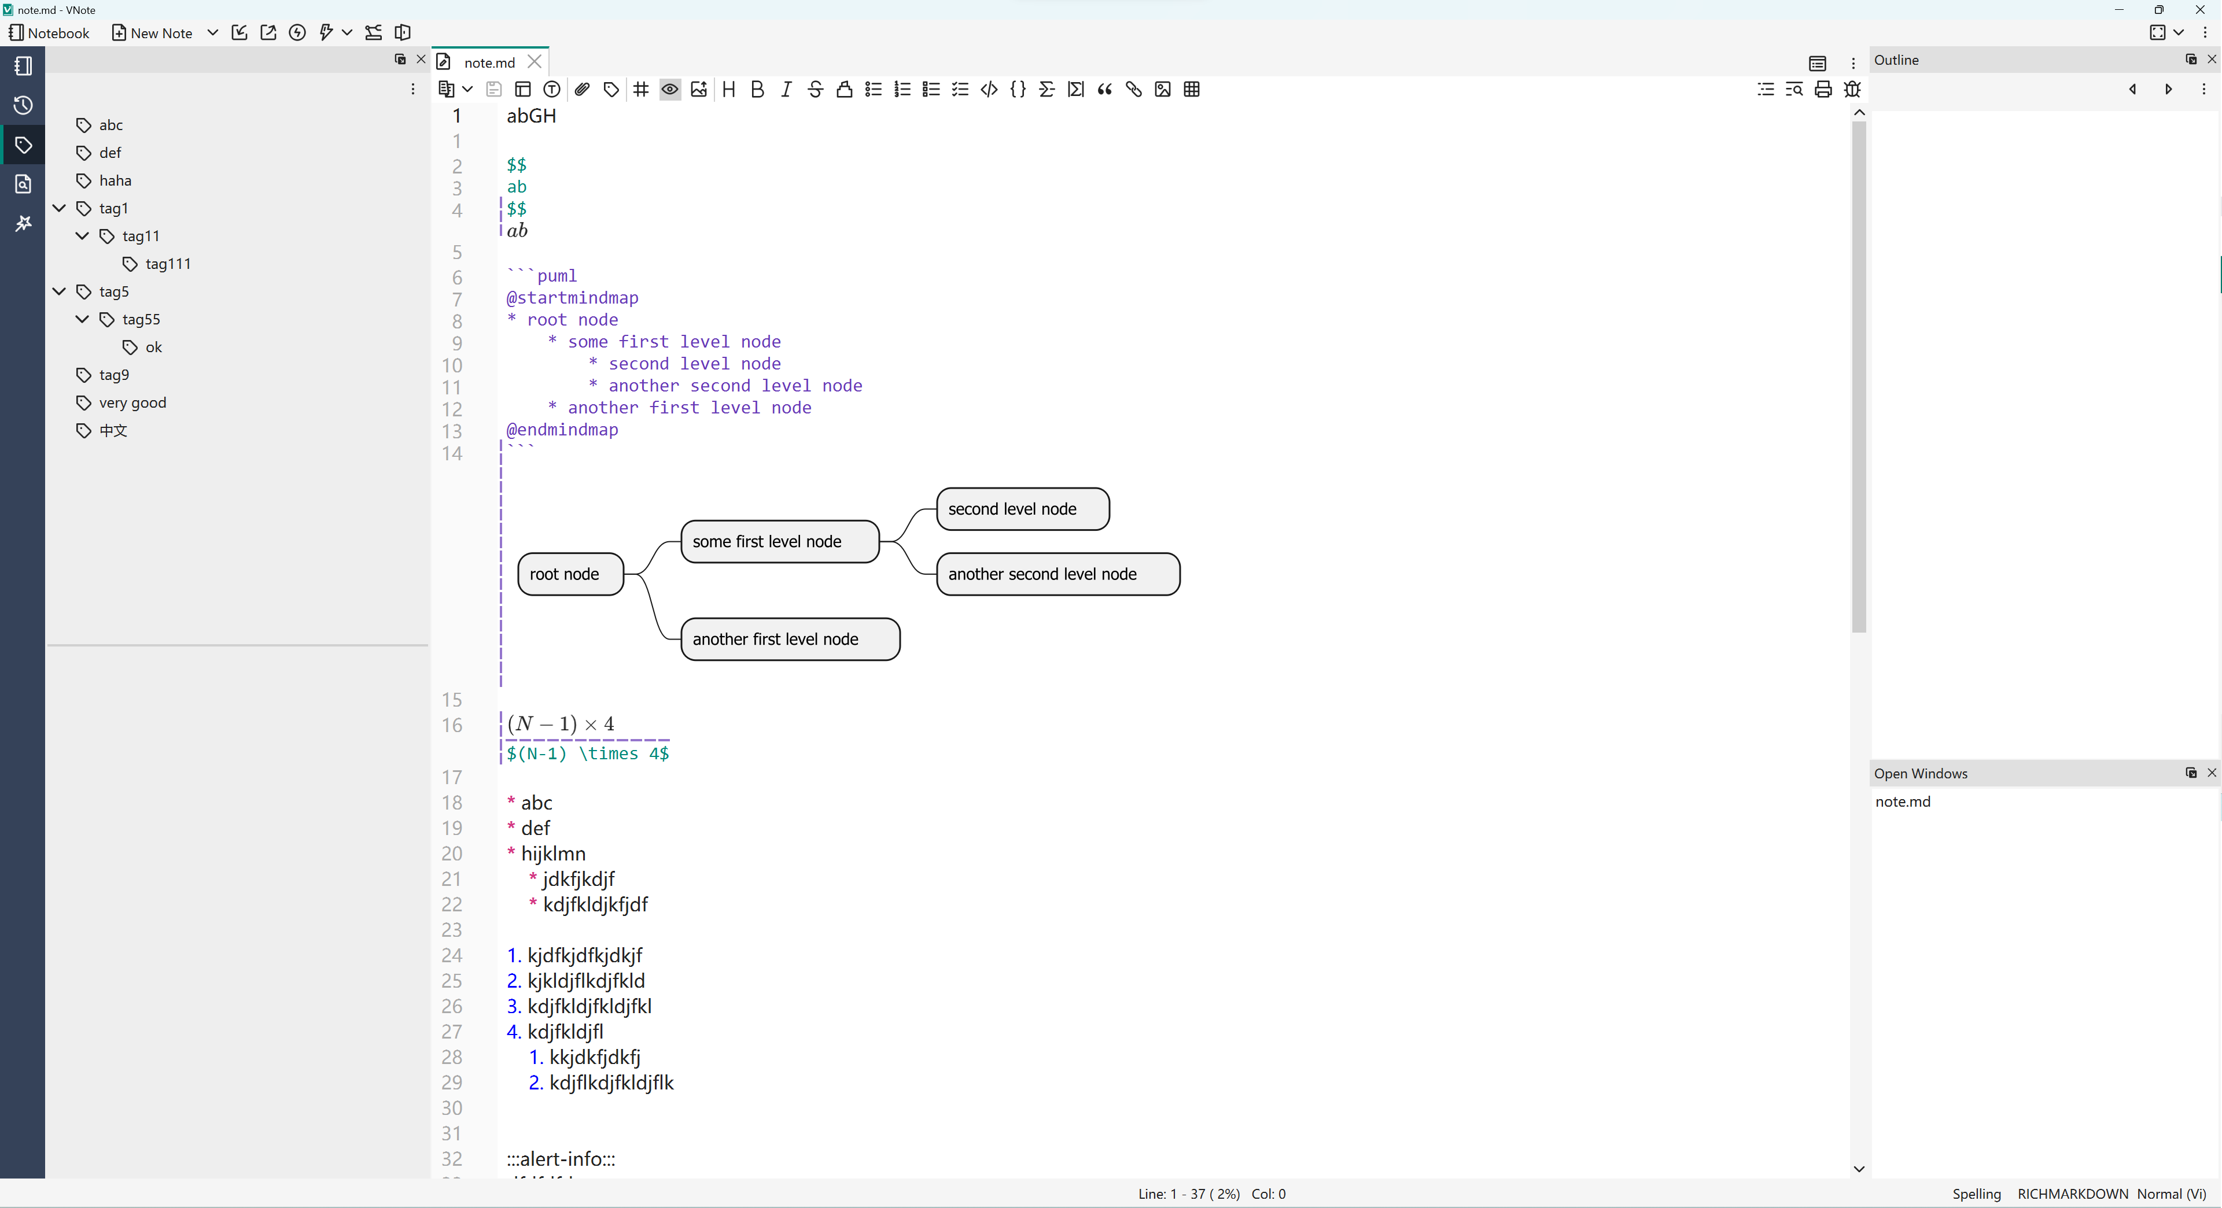2222x1208 pixels.
Task: Insert a table via the toolbar
Action: pos(1191,90)
